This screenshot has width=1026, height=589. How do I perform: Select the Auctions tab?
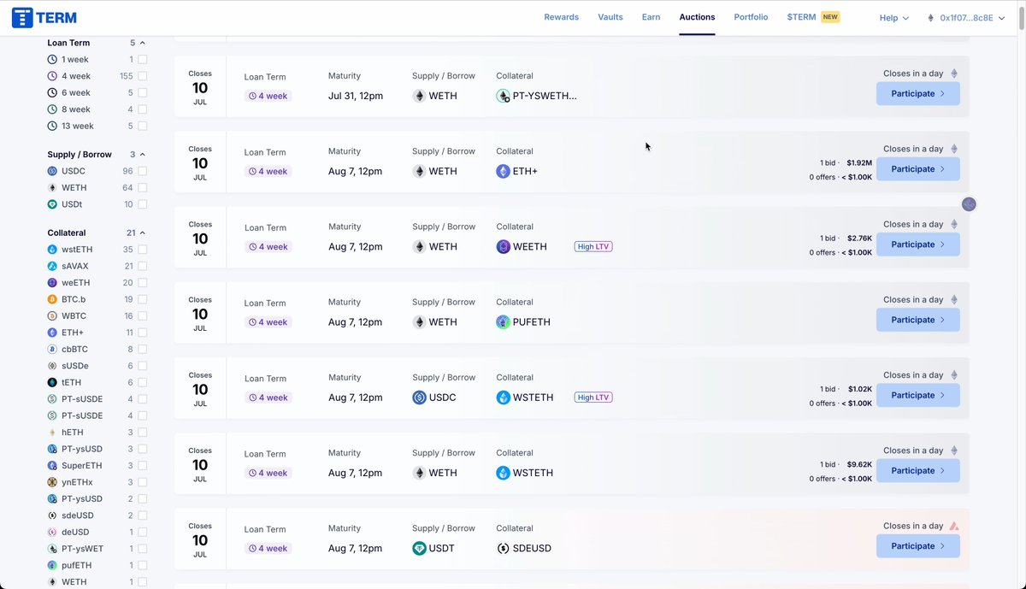697,17
